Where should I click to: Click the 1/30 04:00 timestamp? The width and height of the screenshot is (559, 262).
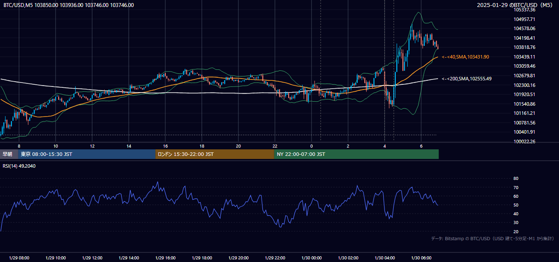[x=384, y=258]
